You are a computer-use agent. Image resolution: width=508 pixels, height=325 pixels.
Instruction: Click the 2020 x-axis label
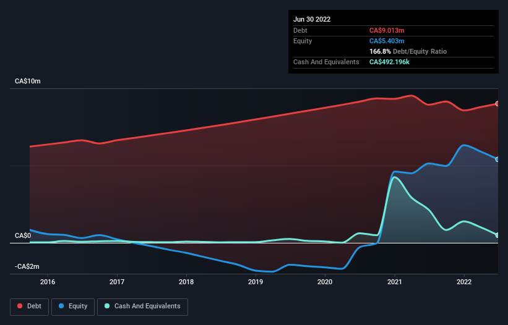325,282
